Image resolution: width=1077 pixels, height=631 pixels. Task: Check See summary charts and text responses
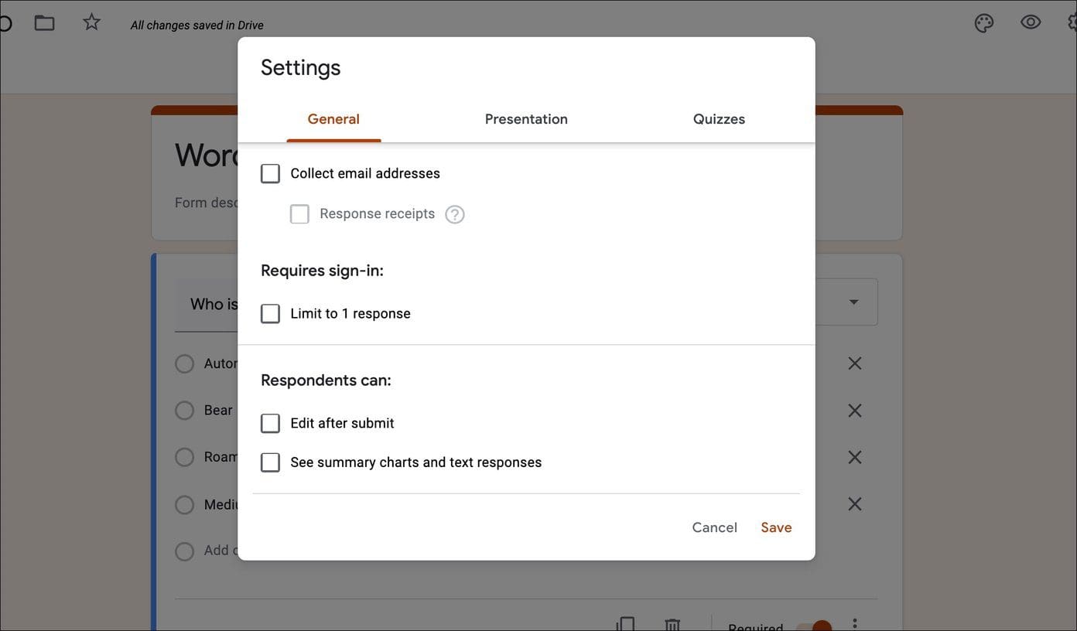tap(270, 462)
